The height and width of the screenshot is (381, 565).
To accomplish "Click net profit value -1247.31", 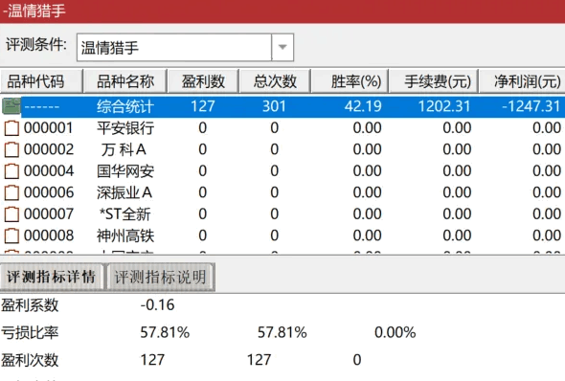I will pos(531,106).
